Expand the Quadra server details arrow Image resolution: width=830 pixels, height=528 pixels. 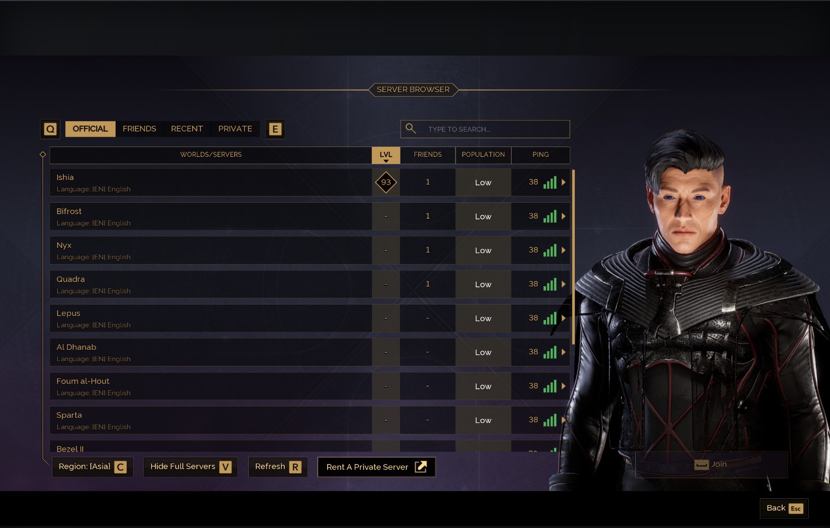(564, 284)
